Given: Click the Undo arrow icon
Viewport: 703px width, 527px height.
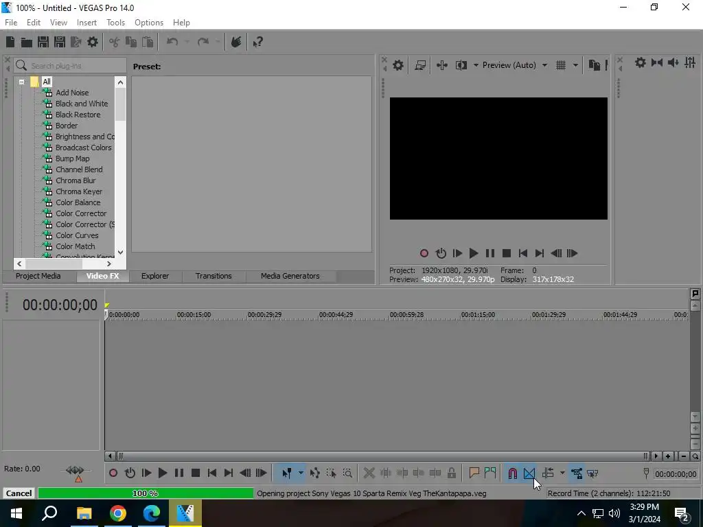Looking at the screenshot, I should click(x=172, y=42).
